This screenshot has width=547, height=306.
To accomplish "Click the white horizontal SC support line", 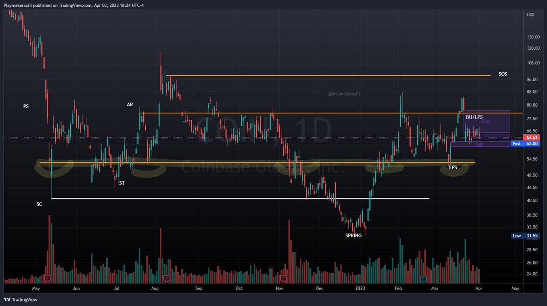I will pos(241,198).
